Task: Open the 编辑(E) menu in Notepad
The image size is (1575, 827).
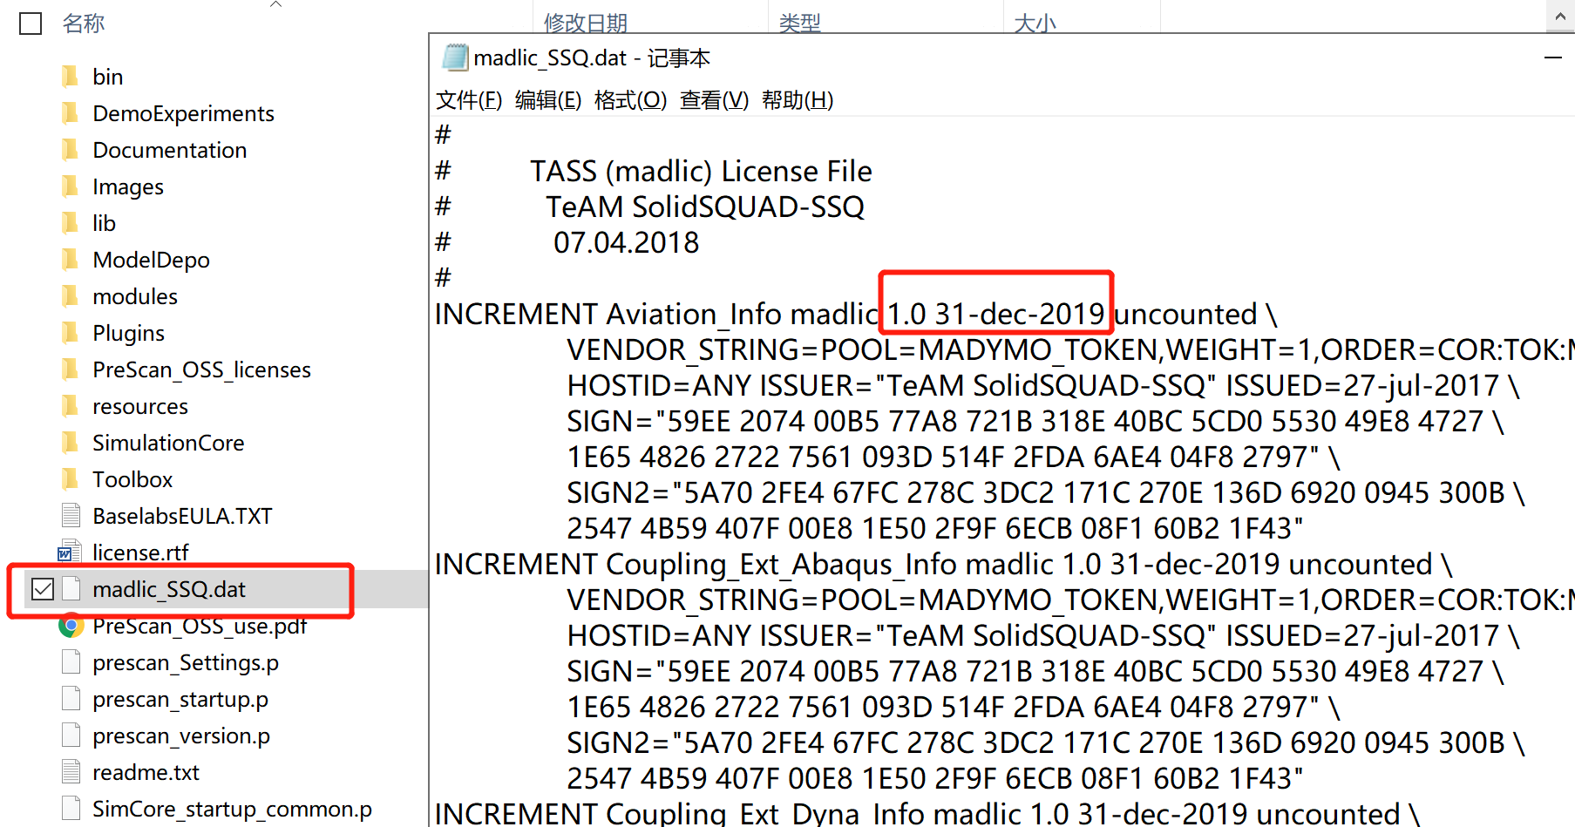Action: tap(548, 100)
